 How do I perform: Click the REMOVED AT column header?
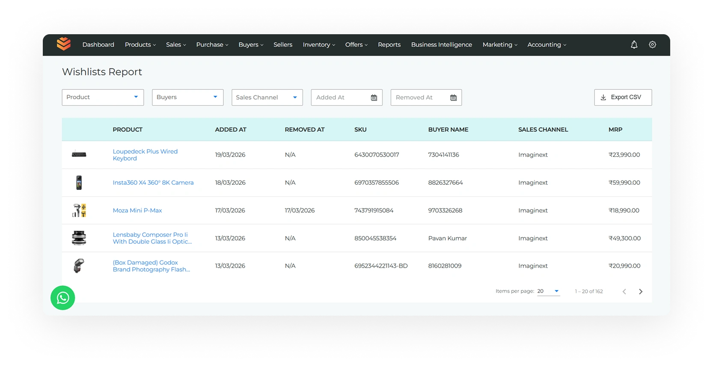(305, 130)
